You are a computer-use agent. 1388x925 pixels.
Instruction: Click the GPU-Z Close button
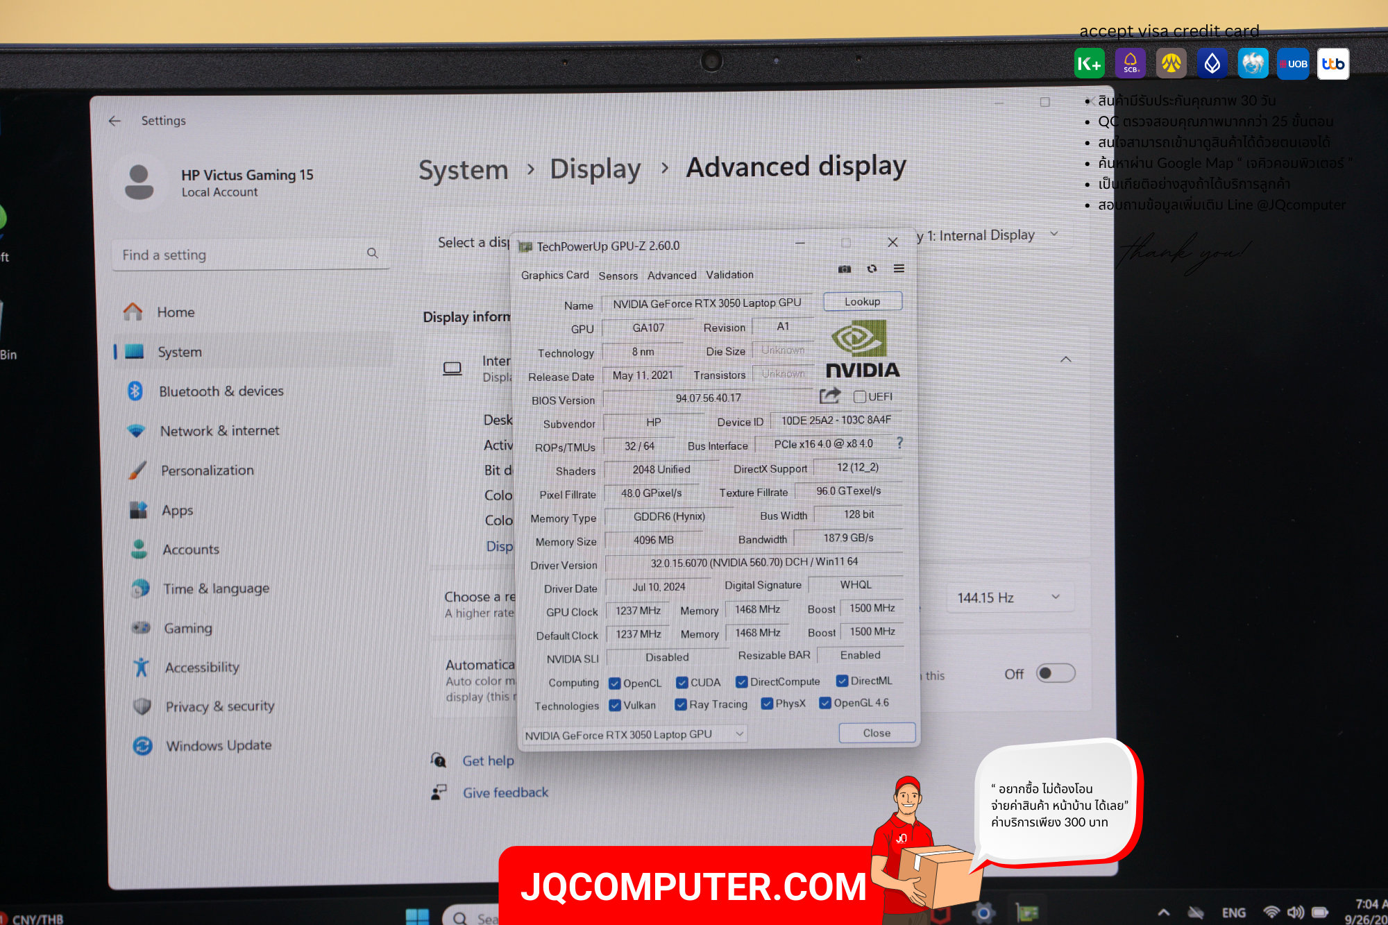point(877,733)
